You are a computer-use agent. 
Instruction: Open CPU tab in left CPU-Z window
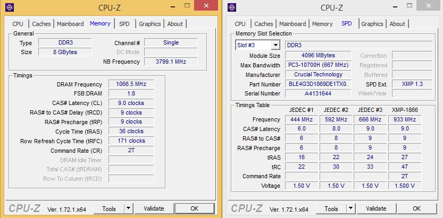coord(18,24)
